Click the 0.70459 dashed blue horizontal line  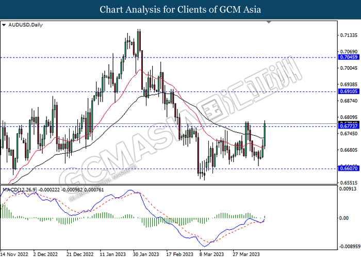(x=169, y=58)
